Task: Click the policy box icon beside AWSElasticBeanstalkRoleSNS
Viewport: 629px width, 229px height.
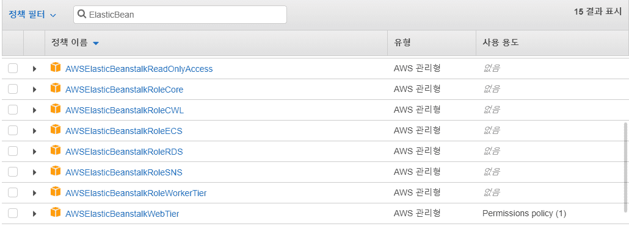Action: [x=56, y=172]
